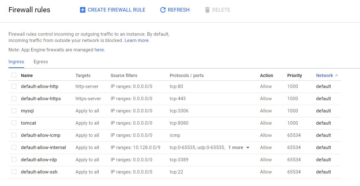
Task: Select all rules with the header checkbox
Action: (x=14, y=75)
